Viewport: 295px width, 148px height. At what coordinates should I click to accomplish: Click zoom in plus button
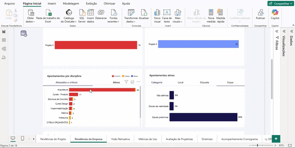pos(275,145)
